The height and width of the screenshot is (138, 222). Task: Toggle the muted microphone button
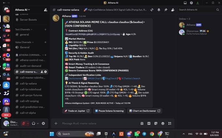pyautogui.click(x=24, y=123)
